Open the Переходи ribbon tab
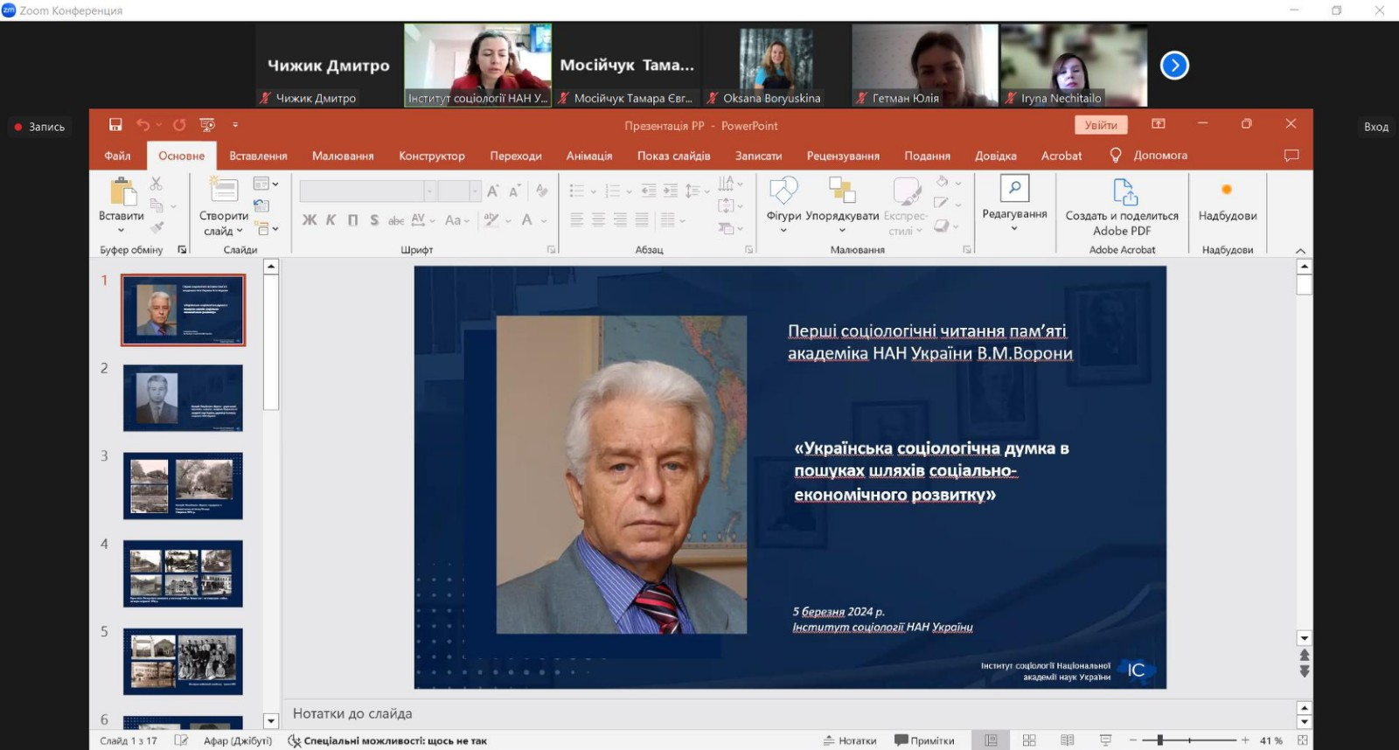Screen dimensions: 1399x750 click(x=516, y=156)
